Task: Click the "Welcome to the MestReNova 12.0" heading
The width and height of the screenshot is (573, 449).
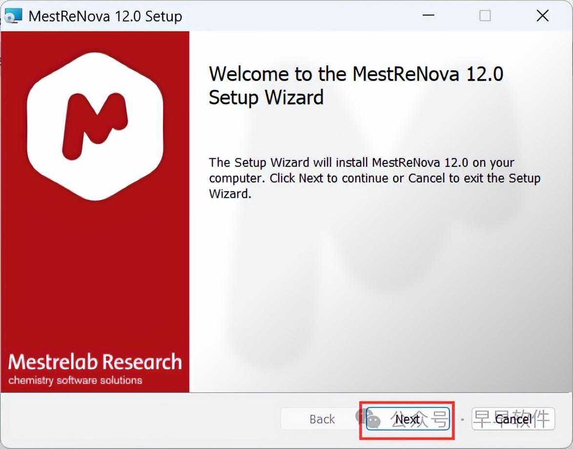Action: pyautogui.click(x=356, y=74)
